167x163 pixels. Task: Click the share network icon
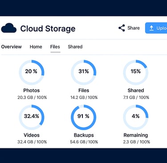pos(122,28)
